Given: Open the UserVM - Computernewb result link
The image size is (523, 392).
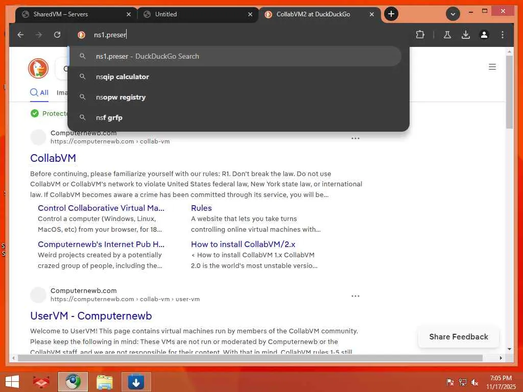Looking at the screenshot, I should click(91, 315).
